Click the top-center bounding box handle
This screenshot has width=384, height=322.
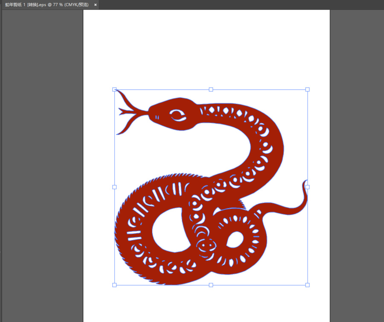click(x=211, y=89)
